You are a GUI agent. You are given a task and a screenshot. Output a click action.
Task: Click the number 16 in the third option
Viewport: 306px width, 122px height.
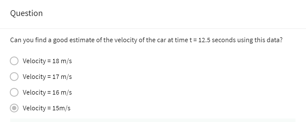tap(56, 93)
